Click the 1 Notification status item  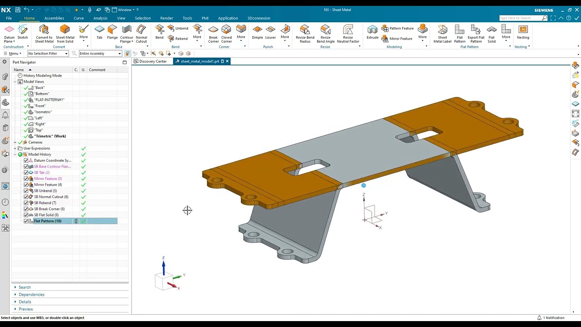click(551, 318)
